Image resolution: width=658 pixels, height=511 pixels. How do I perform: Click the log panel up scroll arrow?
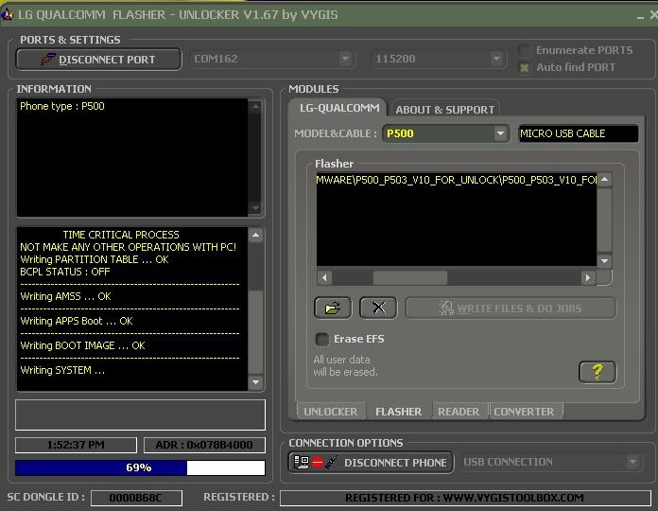[255, 235]
